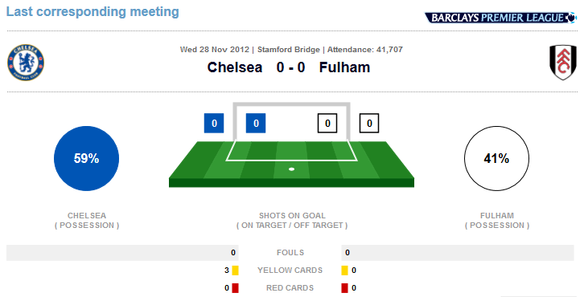Click the Barclays Premier League logo
The width and height of the screenshot is (584, 297).
[500, 18]
